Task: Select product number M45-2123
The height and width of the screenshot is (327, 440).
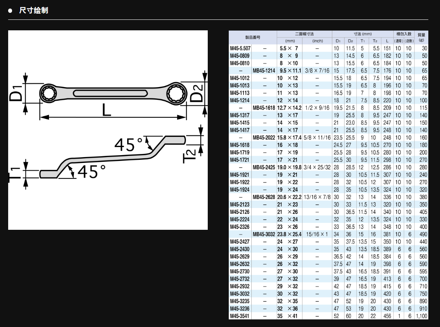Action: click(240, 205)
